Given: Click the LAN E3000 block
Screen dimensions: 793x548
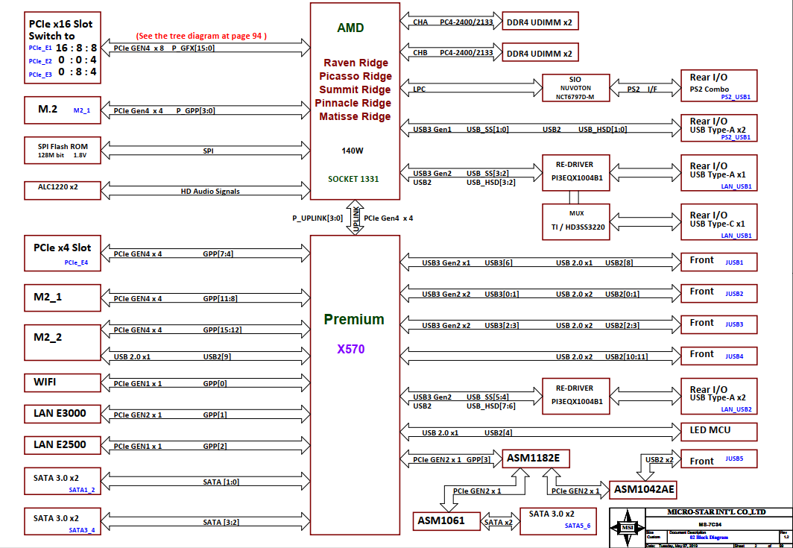Looking at the screenshot, I should click(x=62, y=414).
